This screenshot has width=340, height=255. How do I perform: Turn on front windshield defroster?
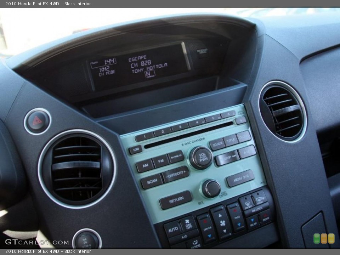tap(246, 203)
